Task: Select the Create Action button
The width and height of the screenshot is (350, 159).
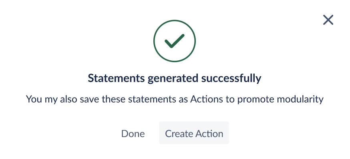Action: 194,133
